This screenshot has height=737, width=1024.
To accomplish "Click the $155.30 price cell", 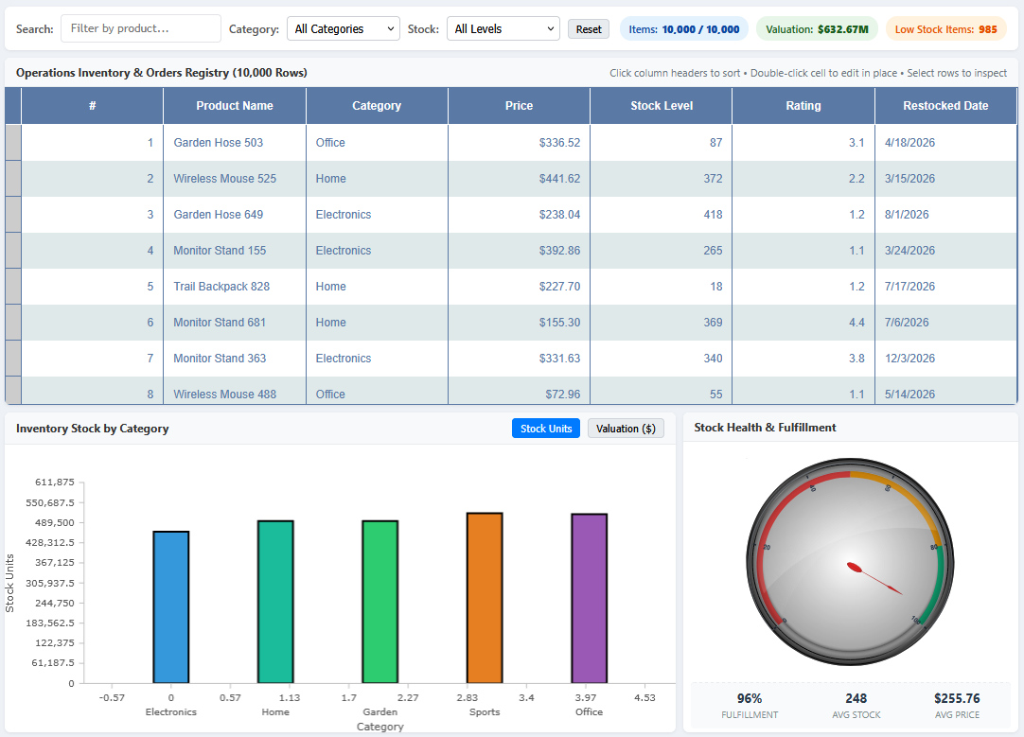I will pos(520,323).
